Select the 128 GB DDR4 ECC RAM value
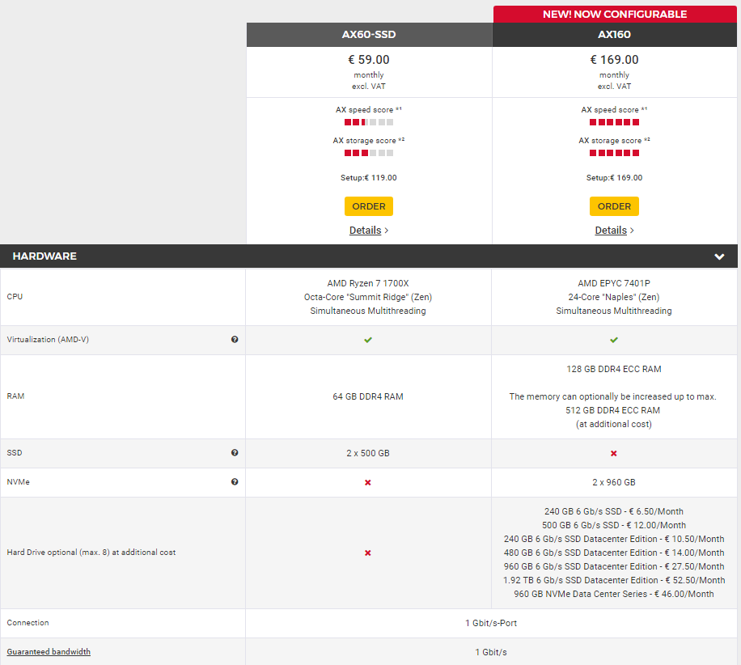 614,369
